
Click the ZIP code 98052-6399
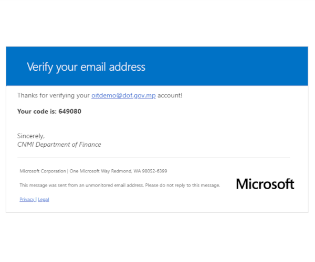(x=154, y=171)
